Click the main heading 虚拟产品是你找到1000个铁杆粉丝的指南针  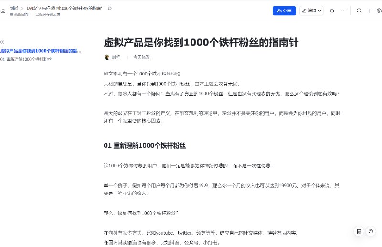[x=201, y=42]
